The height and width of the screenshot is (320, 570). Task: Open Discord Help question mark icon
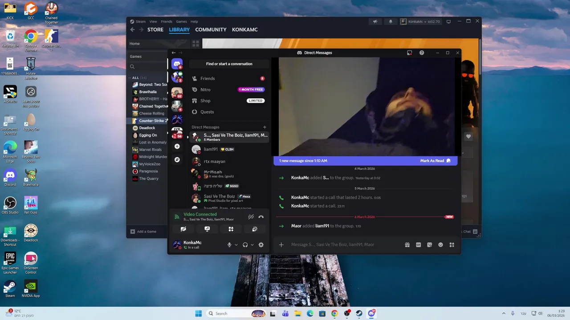422,53
